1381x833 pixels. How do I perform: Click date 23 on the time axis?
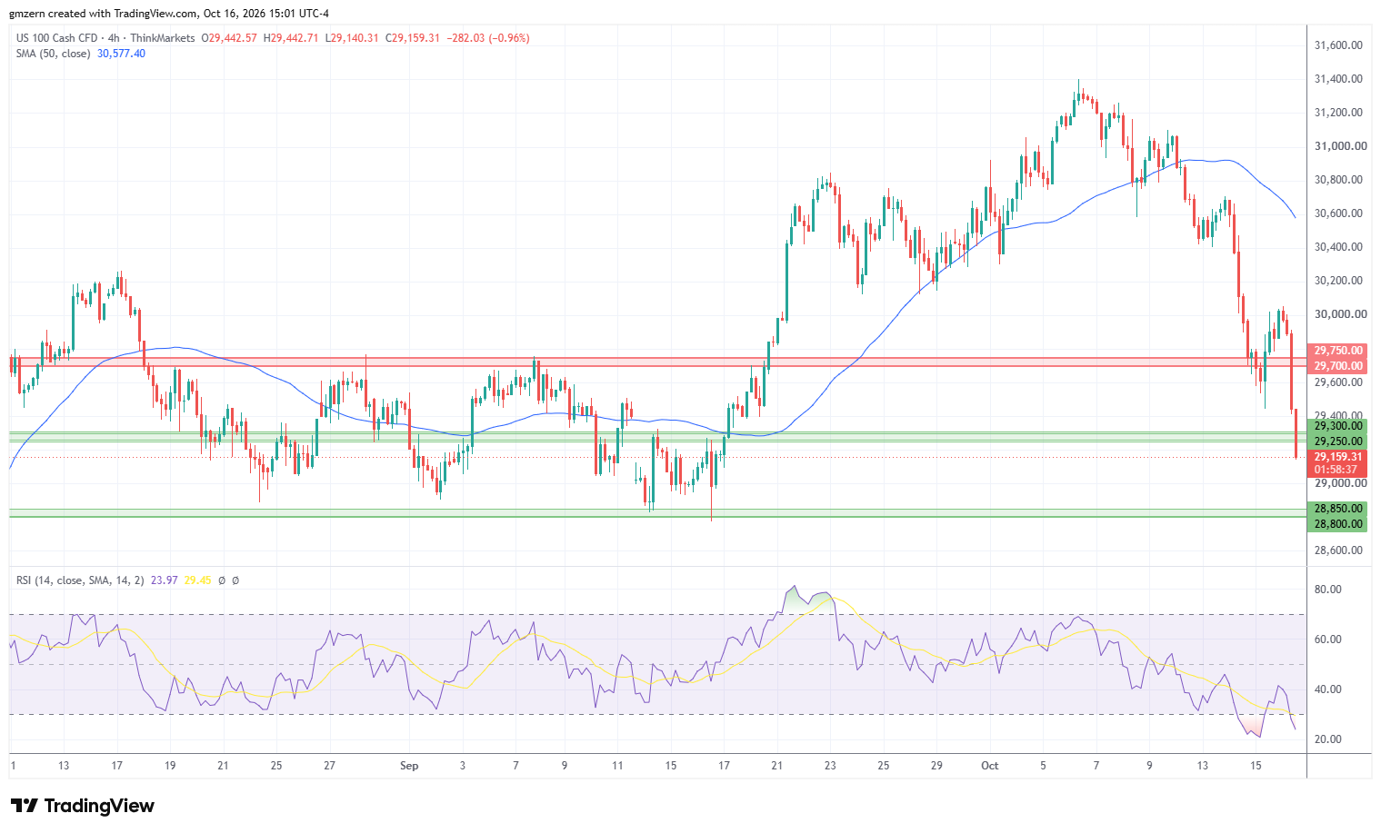tap(830, 766)
